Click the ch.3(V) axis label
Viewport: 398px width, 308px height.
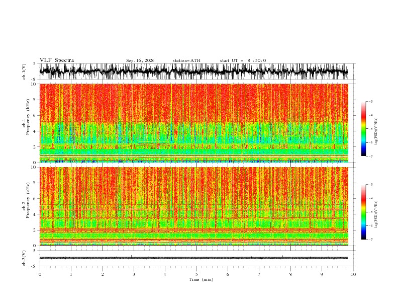24,258
